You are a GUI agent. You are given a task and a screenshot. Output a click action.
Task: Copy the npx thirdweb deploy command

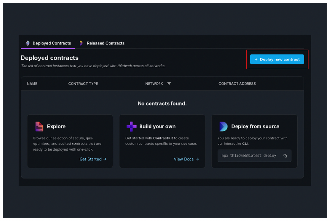pyautogui.click(x=285, y=156)
